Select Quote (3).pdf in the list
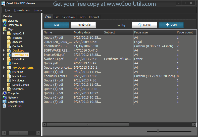 tap(54, 85)
